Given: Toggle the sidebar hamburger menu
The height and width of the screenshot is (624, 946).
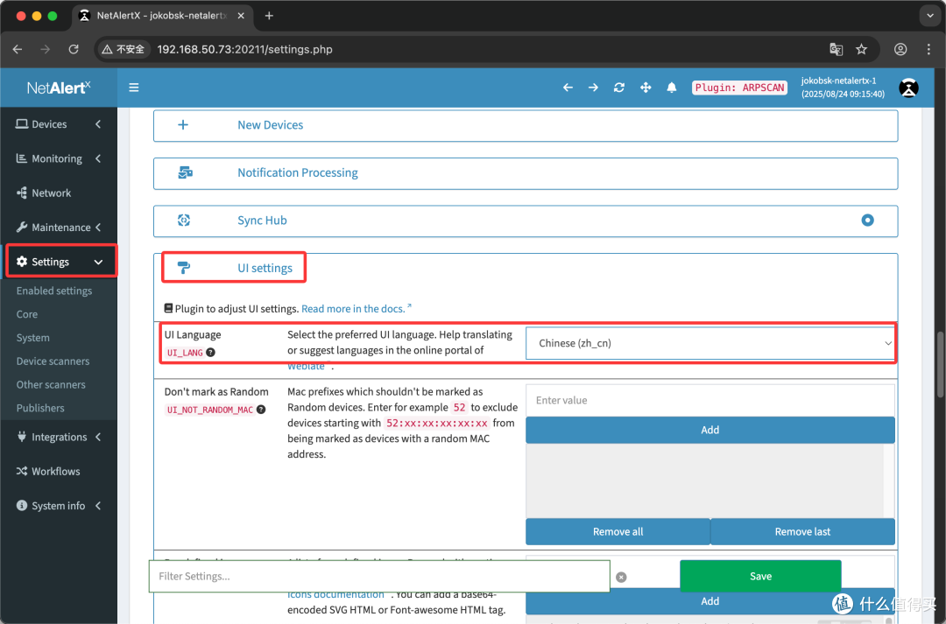Looking at the screenshot, I should pos(134,88).
